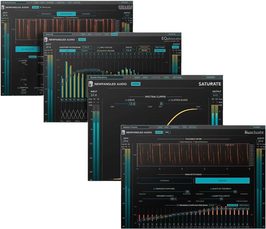Image resolution: width=266 pixels, height=229 pixels.
Task: Go to previous preset in EQuivocate
Action: [x=75, y=34]
